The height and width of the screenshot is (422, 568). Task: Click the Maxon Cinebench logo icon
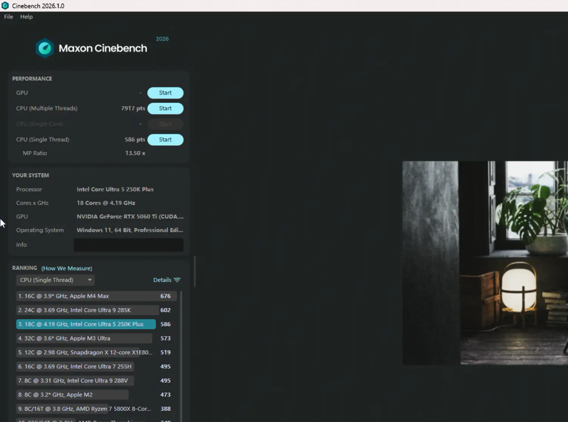click(x=45, y=48)
